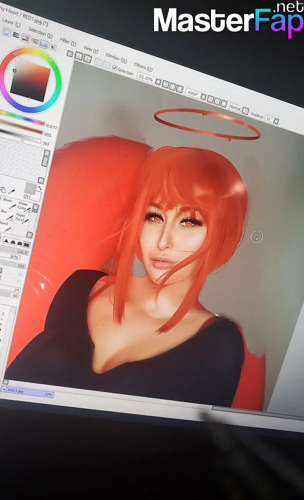
Task: Click the value slider showing 165
Action: pyautogui.click(x=20, y=137)
